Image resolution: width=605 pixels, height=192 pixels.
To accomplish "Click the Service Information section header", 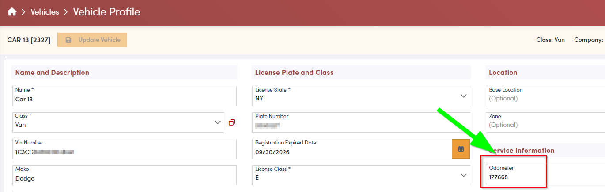I will click(522, 151).
